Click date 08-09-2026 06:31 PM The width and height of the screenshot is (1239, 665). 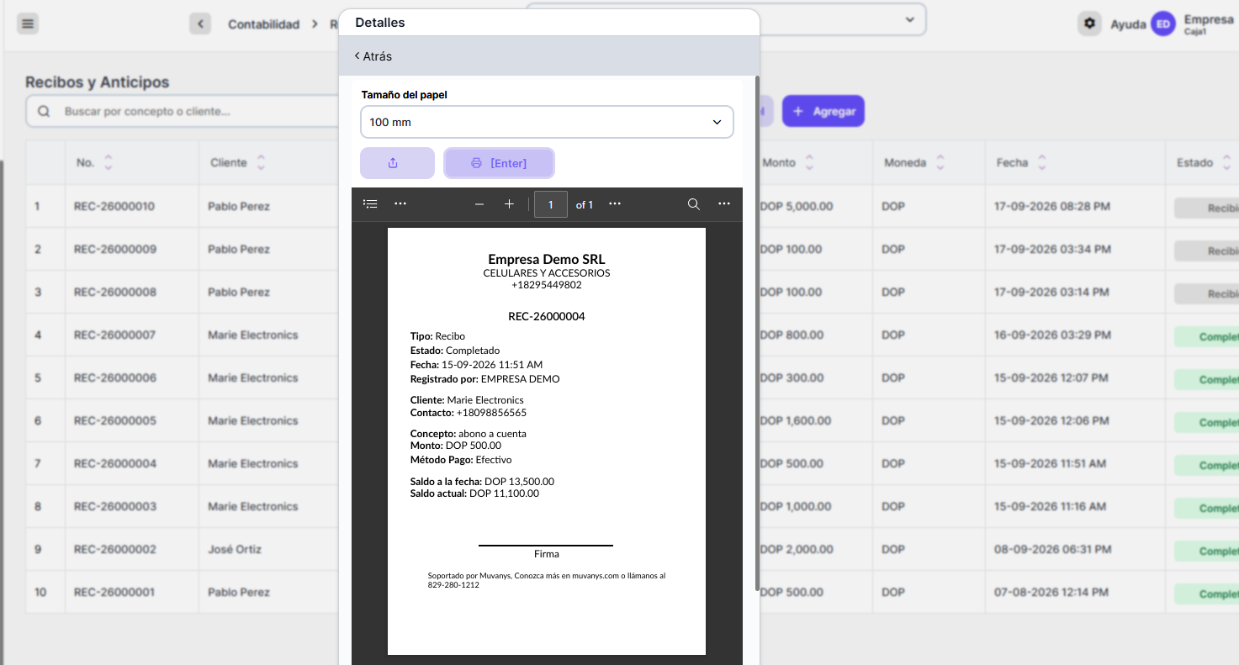1053,549
